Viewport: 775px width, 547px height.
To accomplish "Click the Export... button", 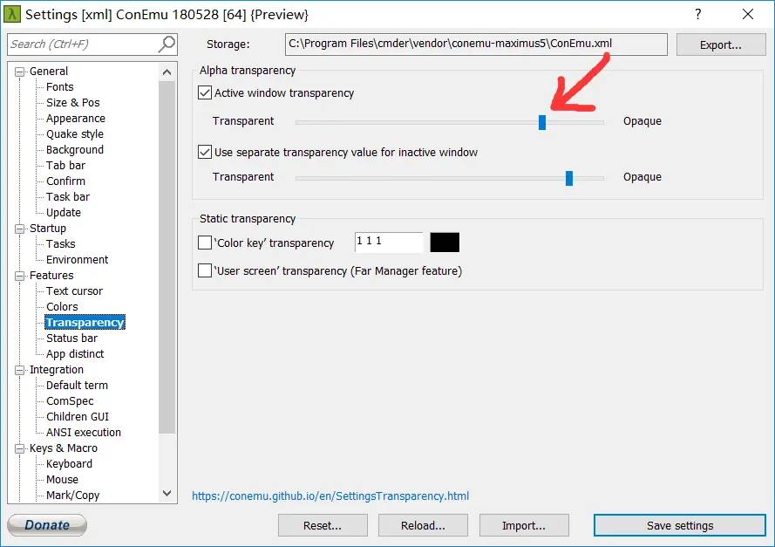I will coord(721,45).
